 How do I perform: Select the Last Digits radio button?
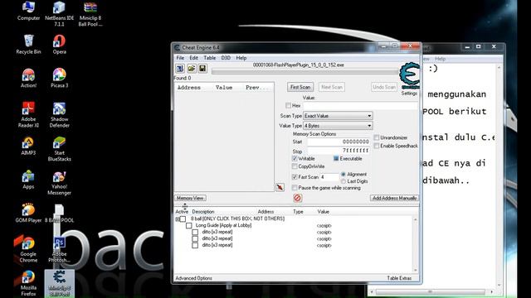[x=343, y=181]
